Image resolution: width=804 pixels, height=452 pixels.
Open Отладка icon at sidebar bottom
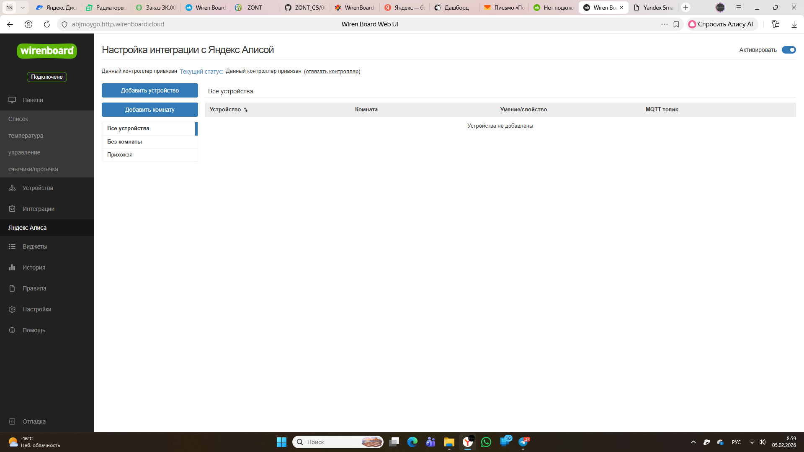point(12,421)
